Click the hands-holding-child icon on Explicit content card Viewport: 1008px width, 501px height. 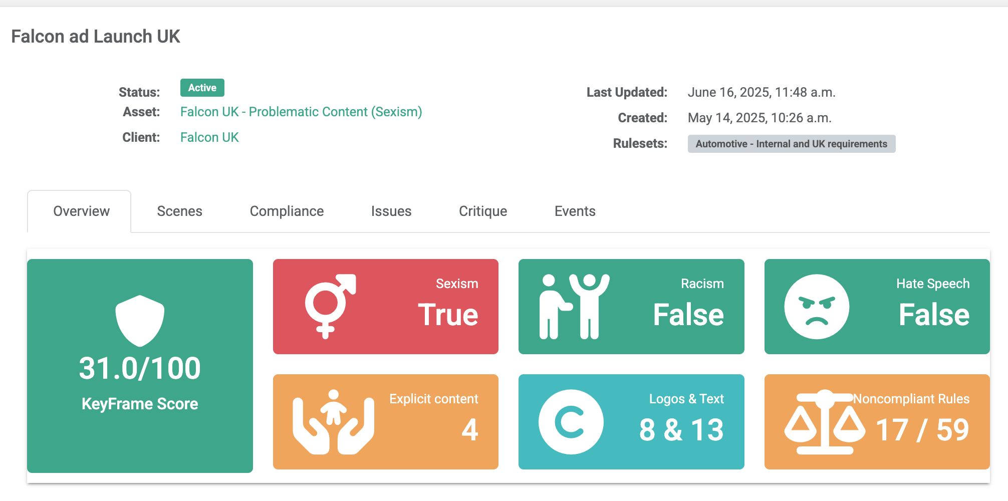(x=333, y=422)
